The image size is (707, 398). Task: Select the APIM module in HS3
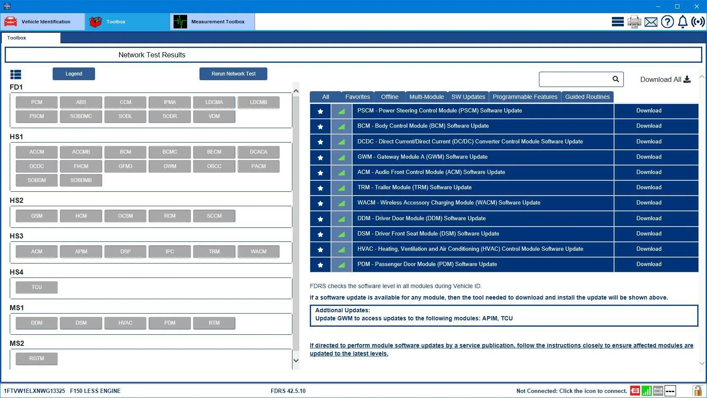click(x=81, y=252)
